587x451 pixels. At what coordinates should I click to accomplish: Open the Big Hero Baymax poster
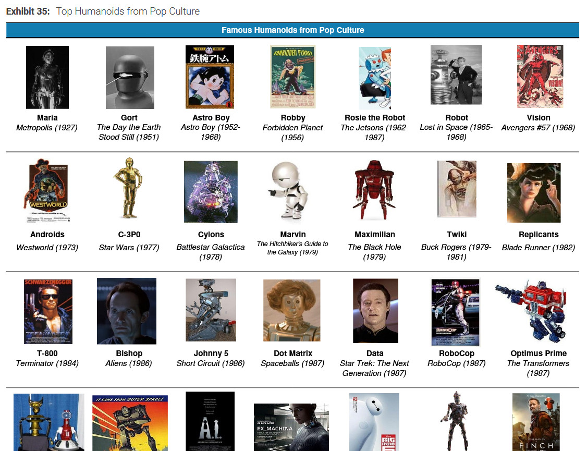pos(374,422)
